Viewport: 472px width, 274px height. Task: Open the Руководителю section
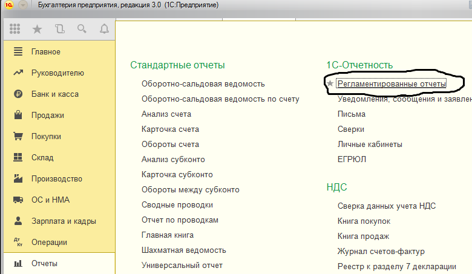[57, 73]
